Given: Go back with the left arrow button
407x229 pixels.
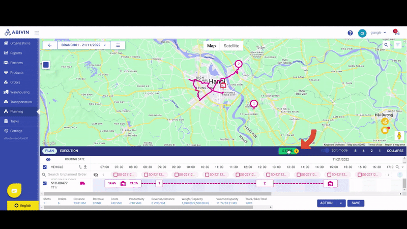Looking at the screenshot, I should point(50,45).
